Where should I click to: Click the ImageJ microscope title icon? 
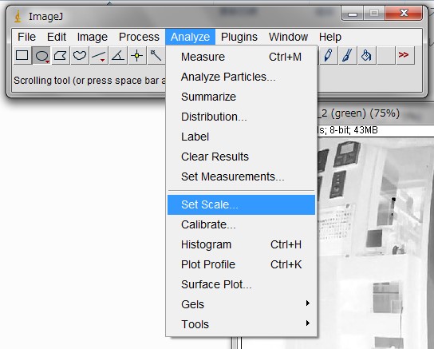pos(18,16)
